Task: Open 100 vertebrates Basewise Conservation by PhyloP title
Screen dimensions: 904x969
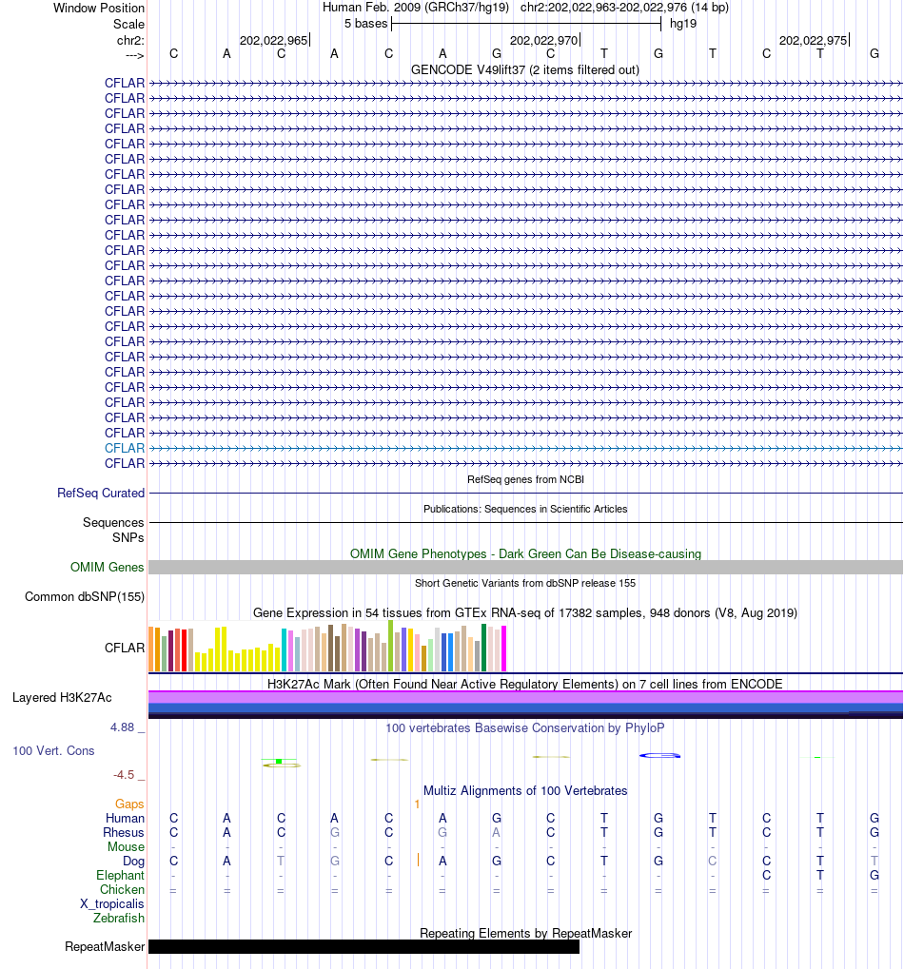Action: [x=525, y=728]
